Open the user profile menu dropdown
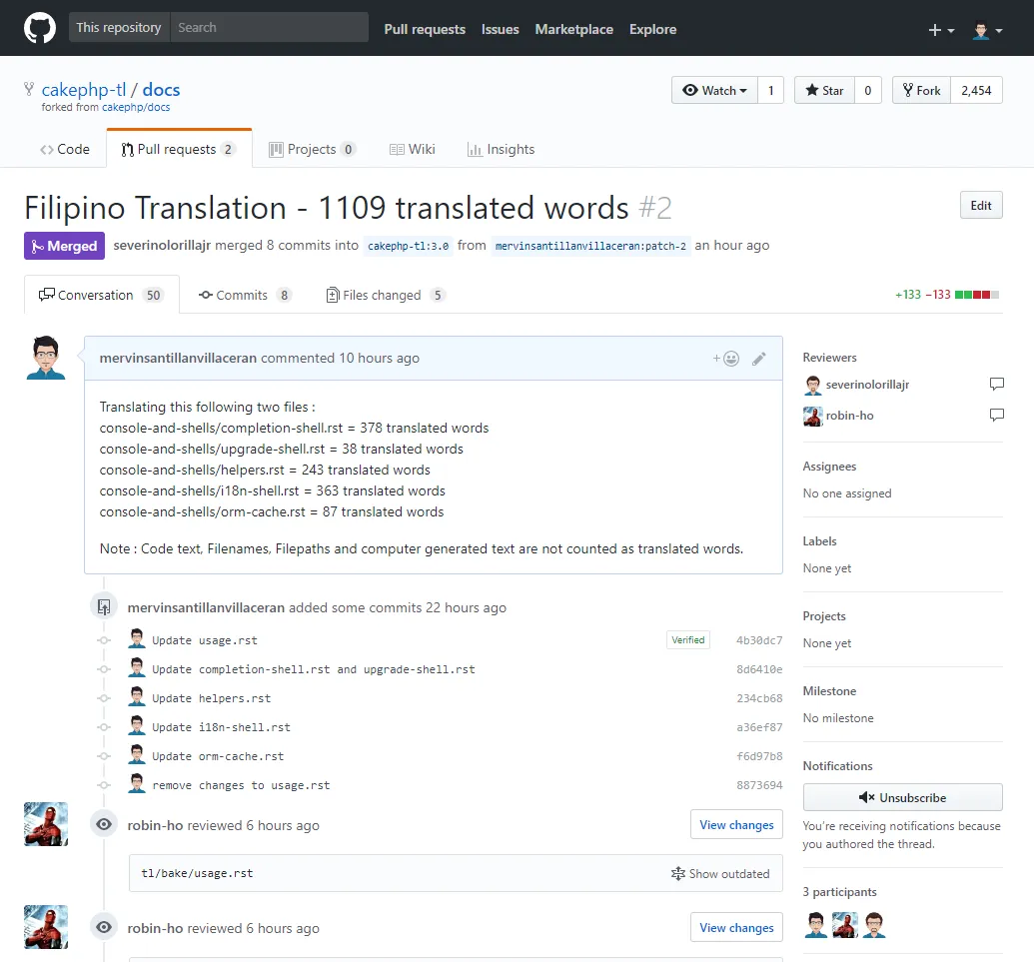Screen dimensions: 1034x962 pyautogui.click(x=987, y=30)
